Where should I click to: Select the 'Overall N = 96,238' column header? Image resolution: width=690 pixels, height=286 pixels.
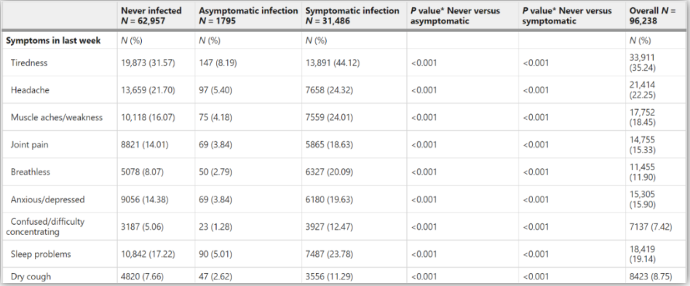652,15
